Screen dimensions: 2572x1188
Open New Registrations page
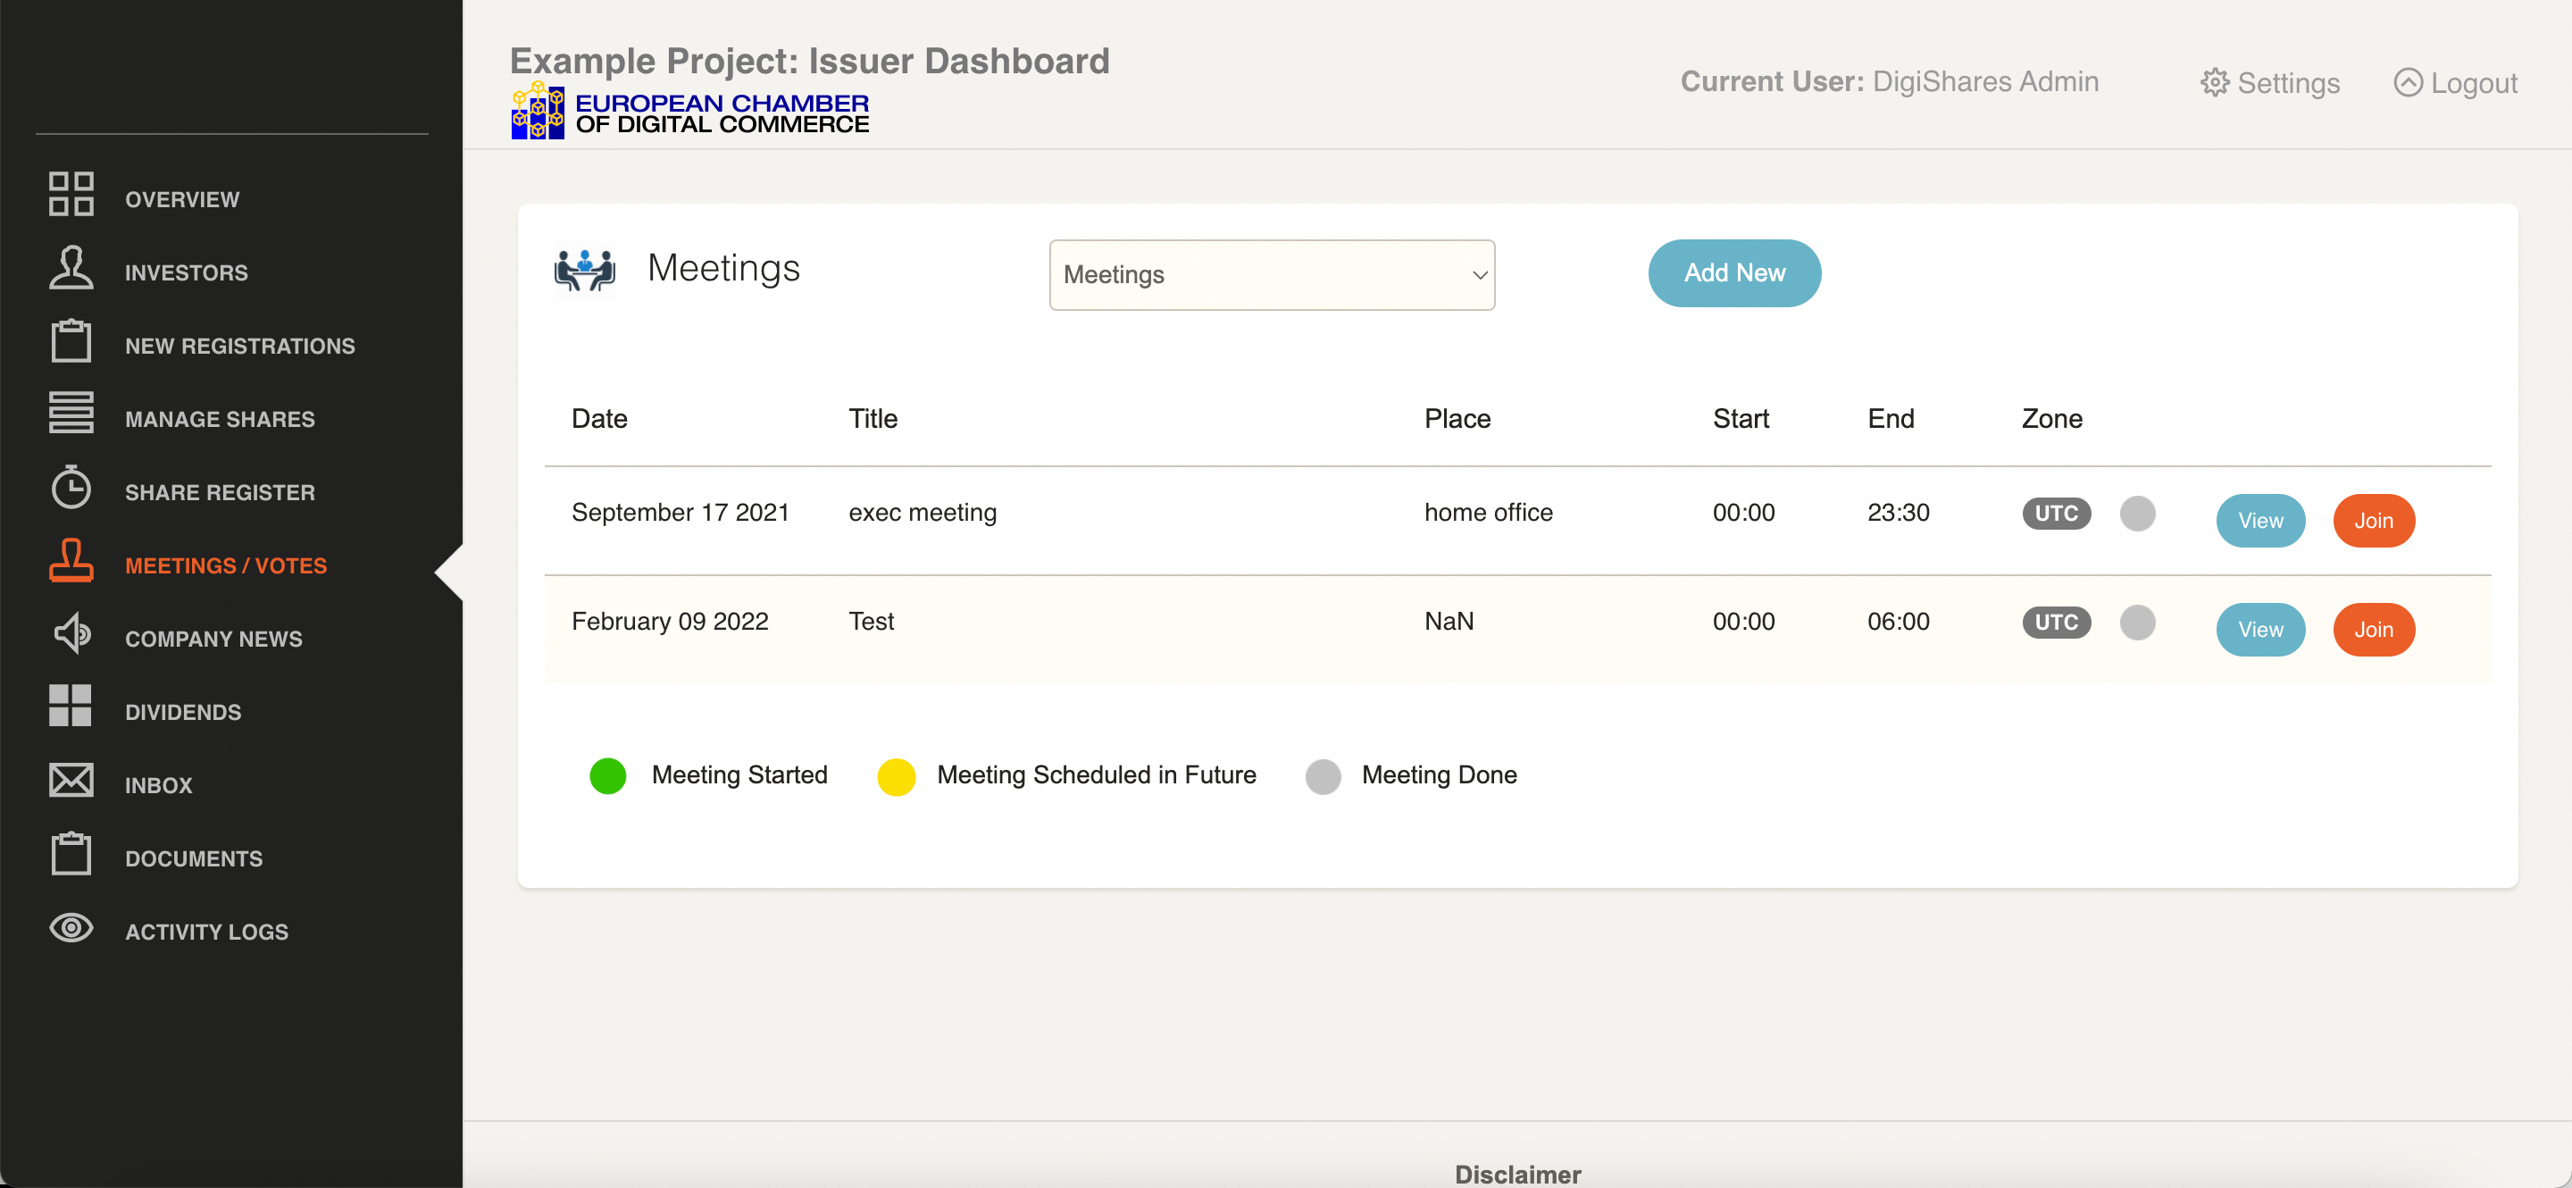[239, 347]
